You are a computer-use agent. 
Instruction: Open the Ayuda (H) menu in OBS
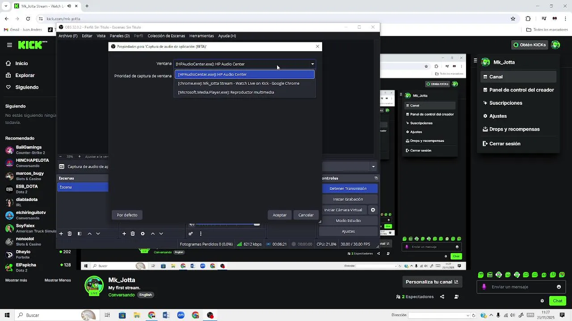pos(227,36)
